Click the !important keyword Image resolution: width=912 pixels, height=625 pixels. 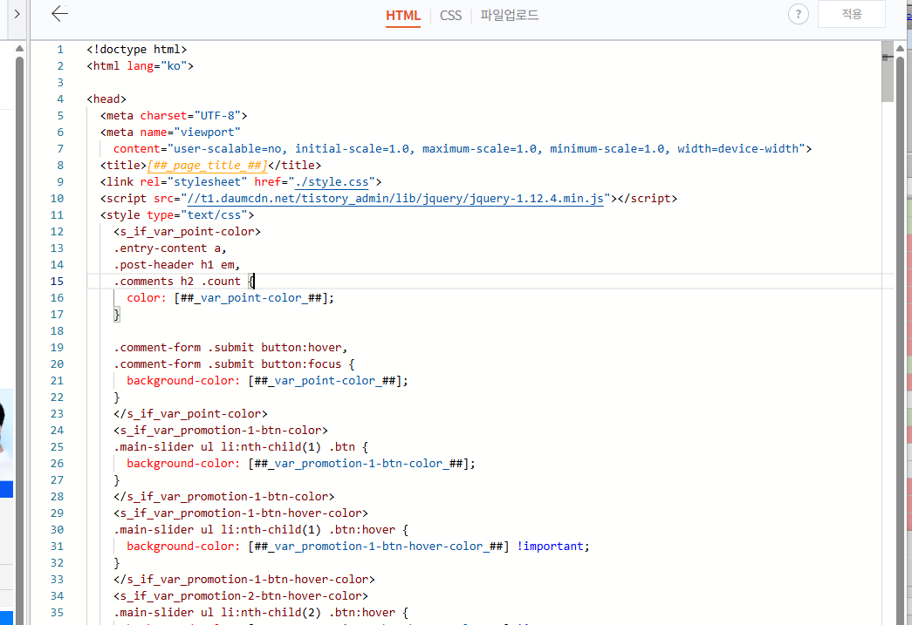(550, 546)
